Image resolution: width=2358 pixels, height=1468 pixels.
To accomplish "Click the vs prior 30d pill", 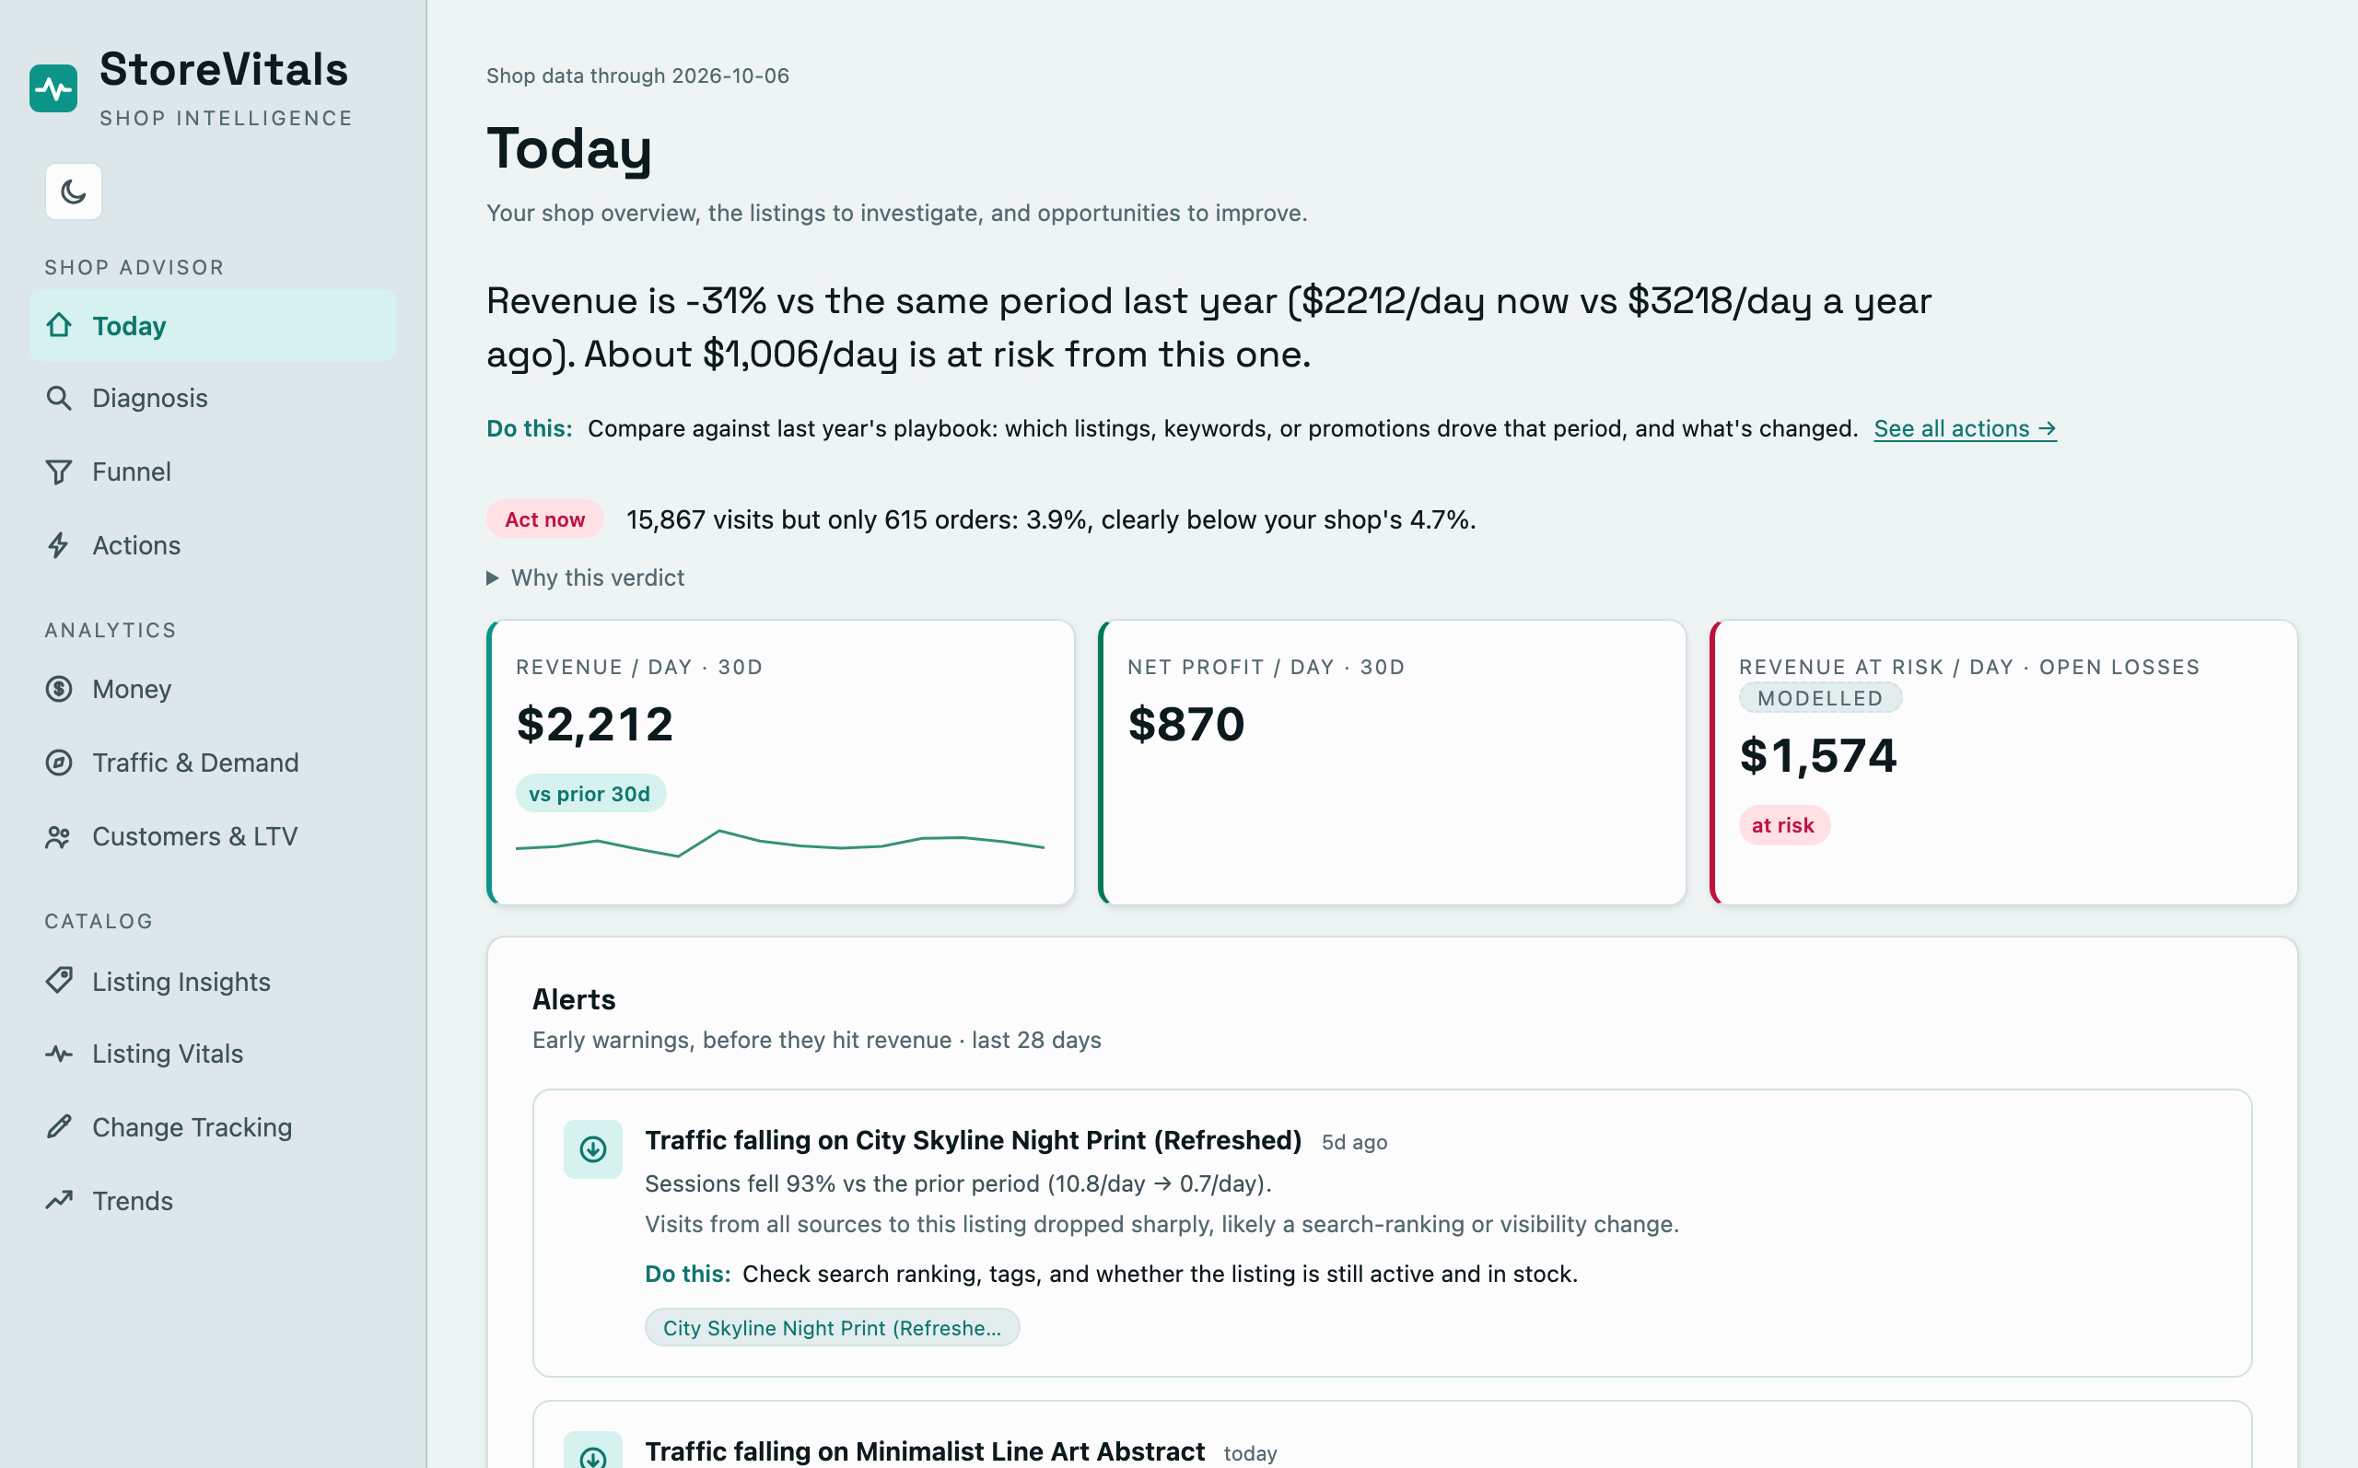I will [x=590, y=793].
